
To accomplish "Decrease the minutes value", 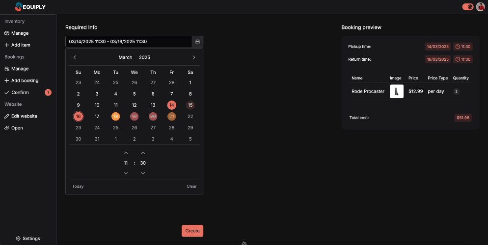I will click(143, 173).
